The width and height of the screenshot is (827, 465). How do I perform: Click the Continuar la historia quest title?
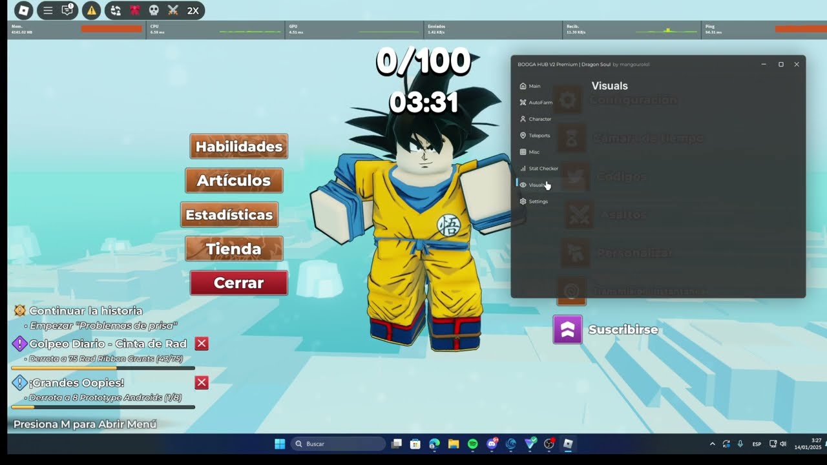(x=86, y=311)
